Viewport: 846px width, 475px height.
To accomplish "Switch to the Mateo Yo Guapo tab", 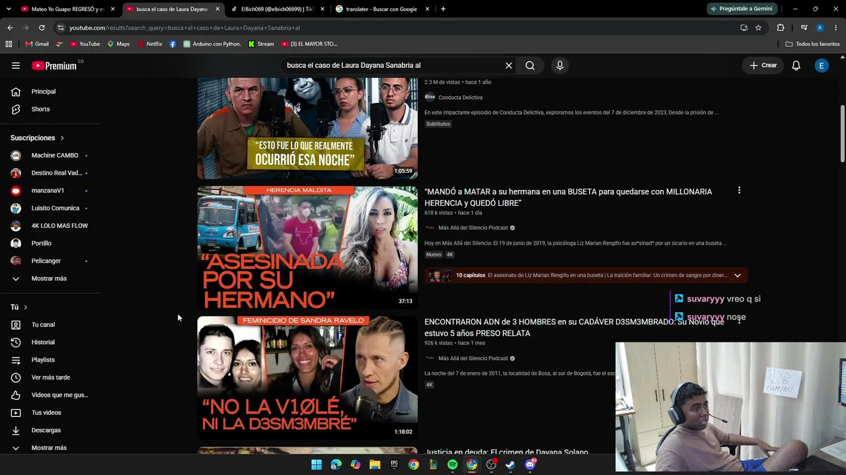I will pos(68,9).
